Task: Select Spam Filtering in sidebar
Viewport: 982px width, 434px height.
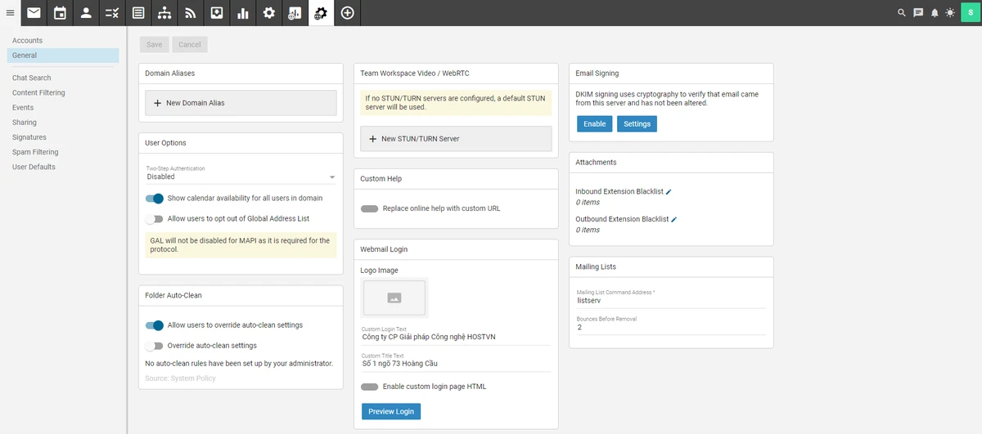Action: (34, 152)
